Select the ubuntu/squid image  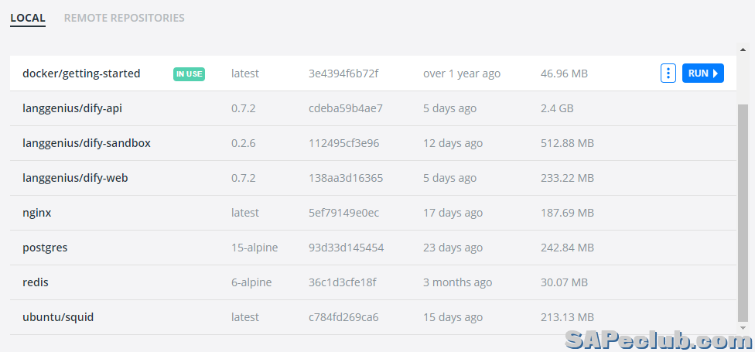point(58,317)
